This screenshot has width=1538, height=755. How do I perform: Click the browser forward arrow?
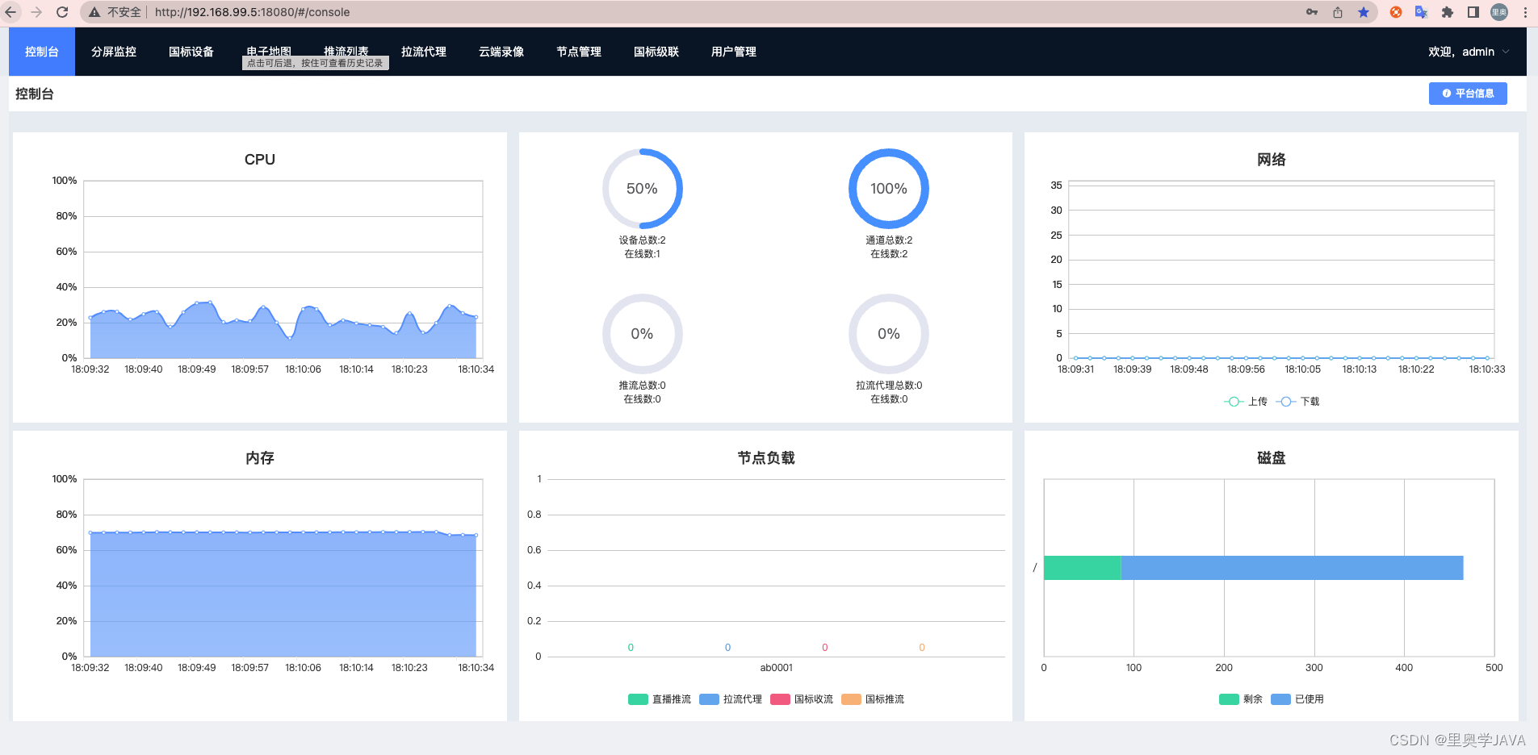36,12
